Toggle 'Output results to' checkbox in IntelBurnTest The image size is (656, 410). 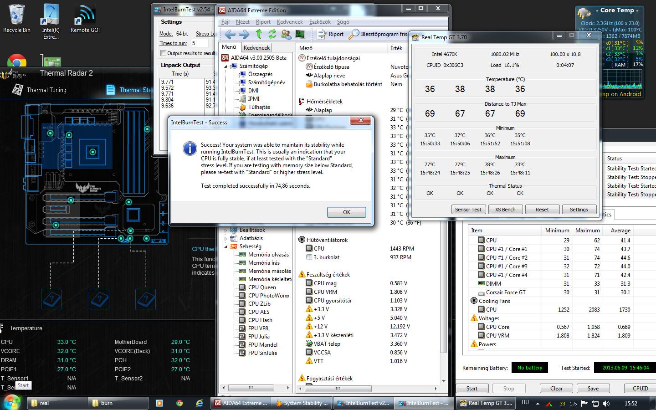click(163, 53)
